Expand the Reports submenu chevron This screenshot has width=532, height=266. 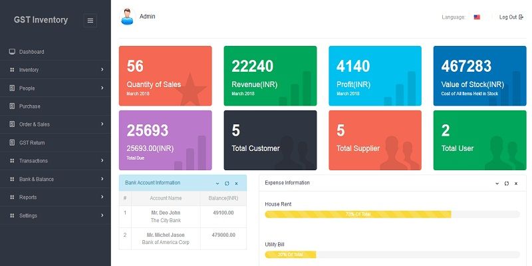[102, 197]
